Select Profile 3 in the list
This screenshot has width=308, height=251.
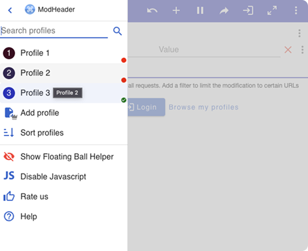[64, 93]
